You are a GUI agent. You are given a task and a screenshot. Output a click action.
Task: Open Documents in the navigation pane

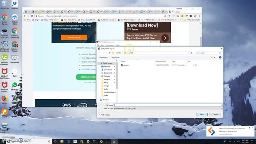click(108, 73)
